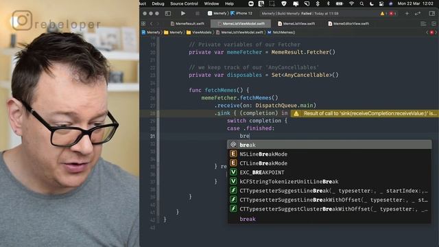
Task: Click fetchMemes() in jump bar
Action: tap(281, 32)
